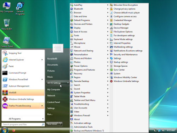
Task: Open Pictures link in Start menu
Action: point(51,71)
